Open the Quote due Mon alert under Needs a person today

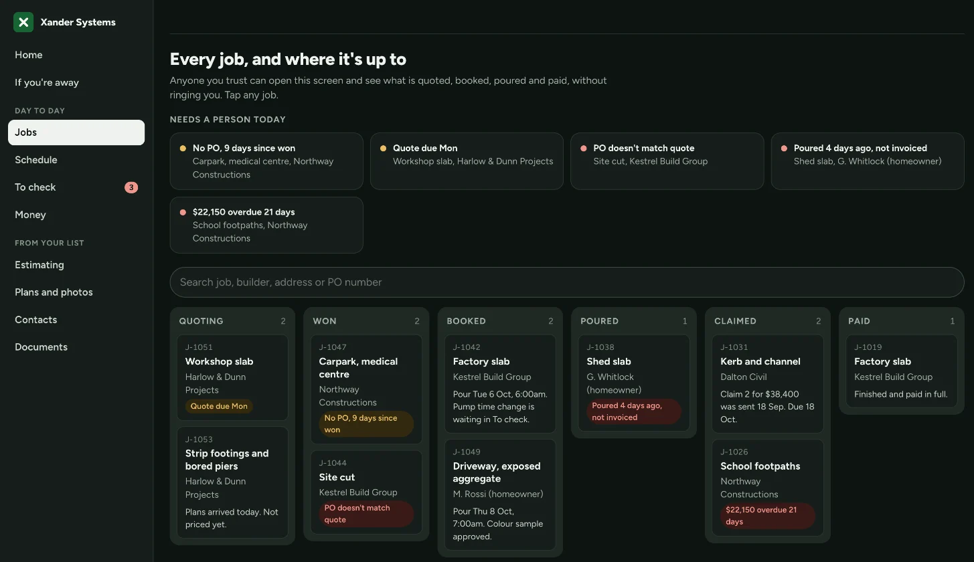(467, 161)
